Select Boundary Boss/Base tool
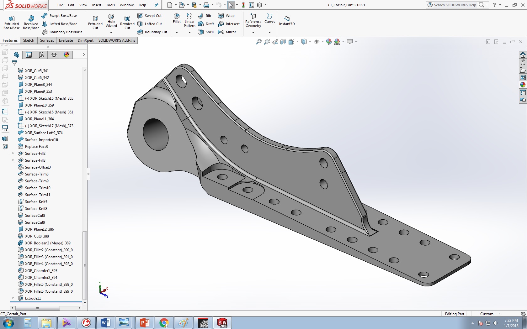The image size is (527, 329). click(62, 32)
